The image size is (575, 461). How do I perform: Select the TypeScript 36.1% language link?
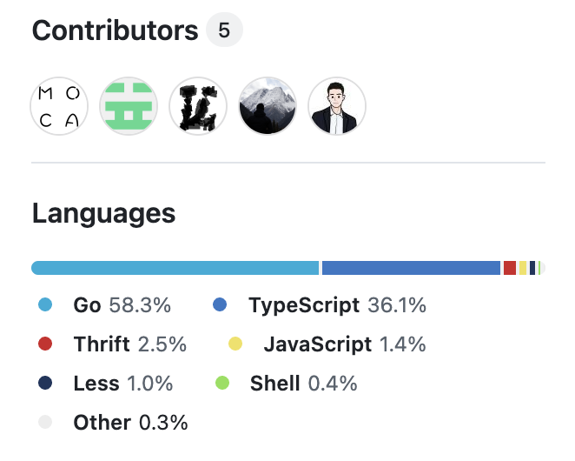[x=336, y=305]
